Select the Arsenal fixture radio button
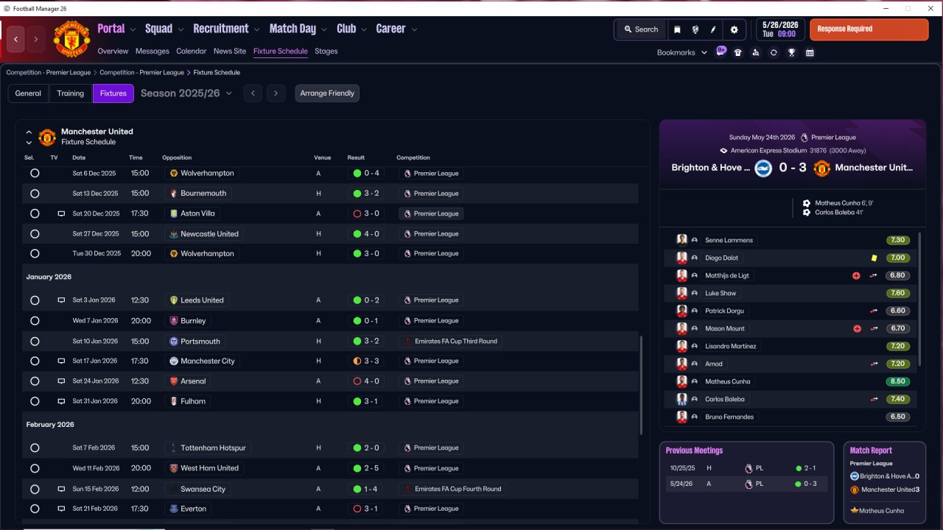 (35, 381)
